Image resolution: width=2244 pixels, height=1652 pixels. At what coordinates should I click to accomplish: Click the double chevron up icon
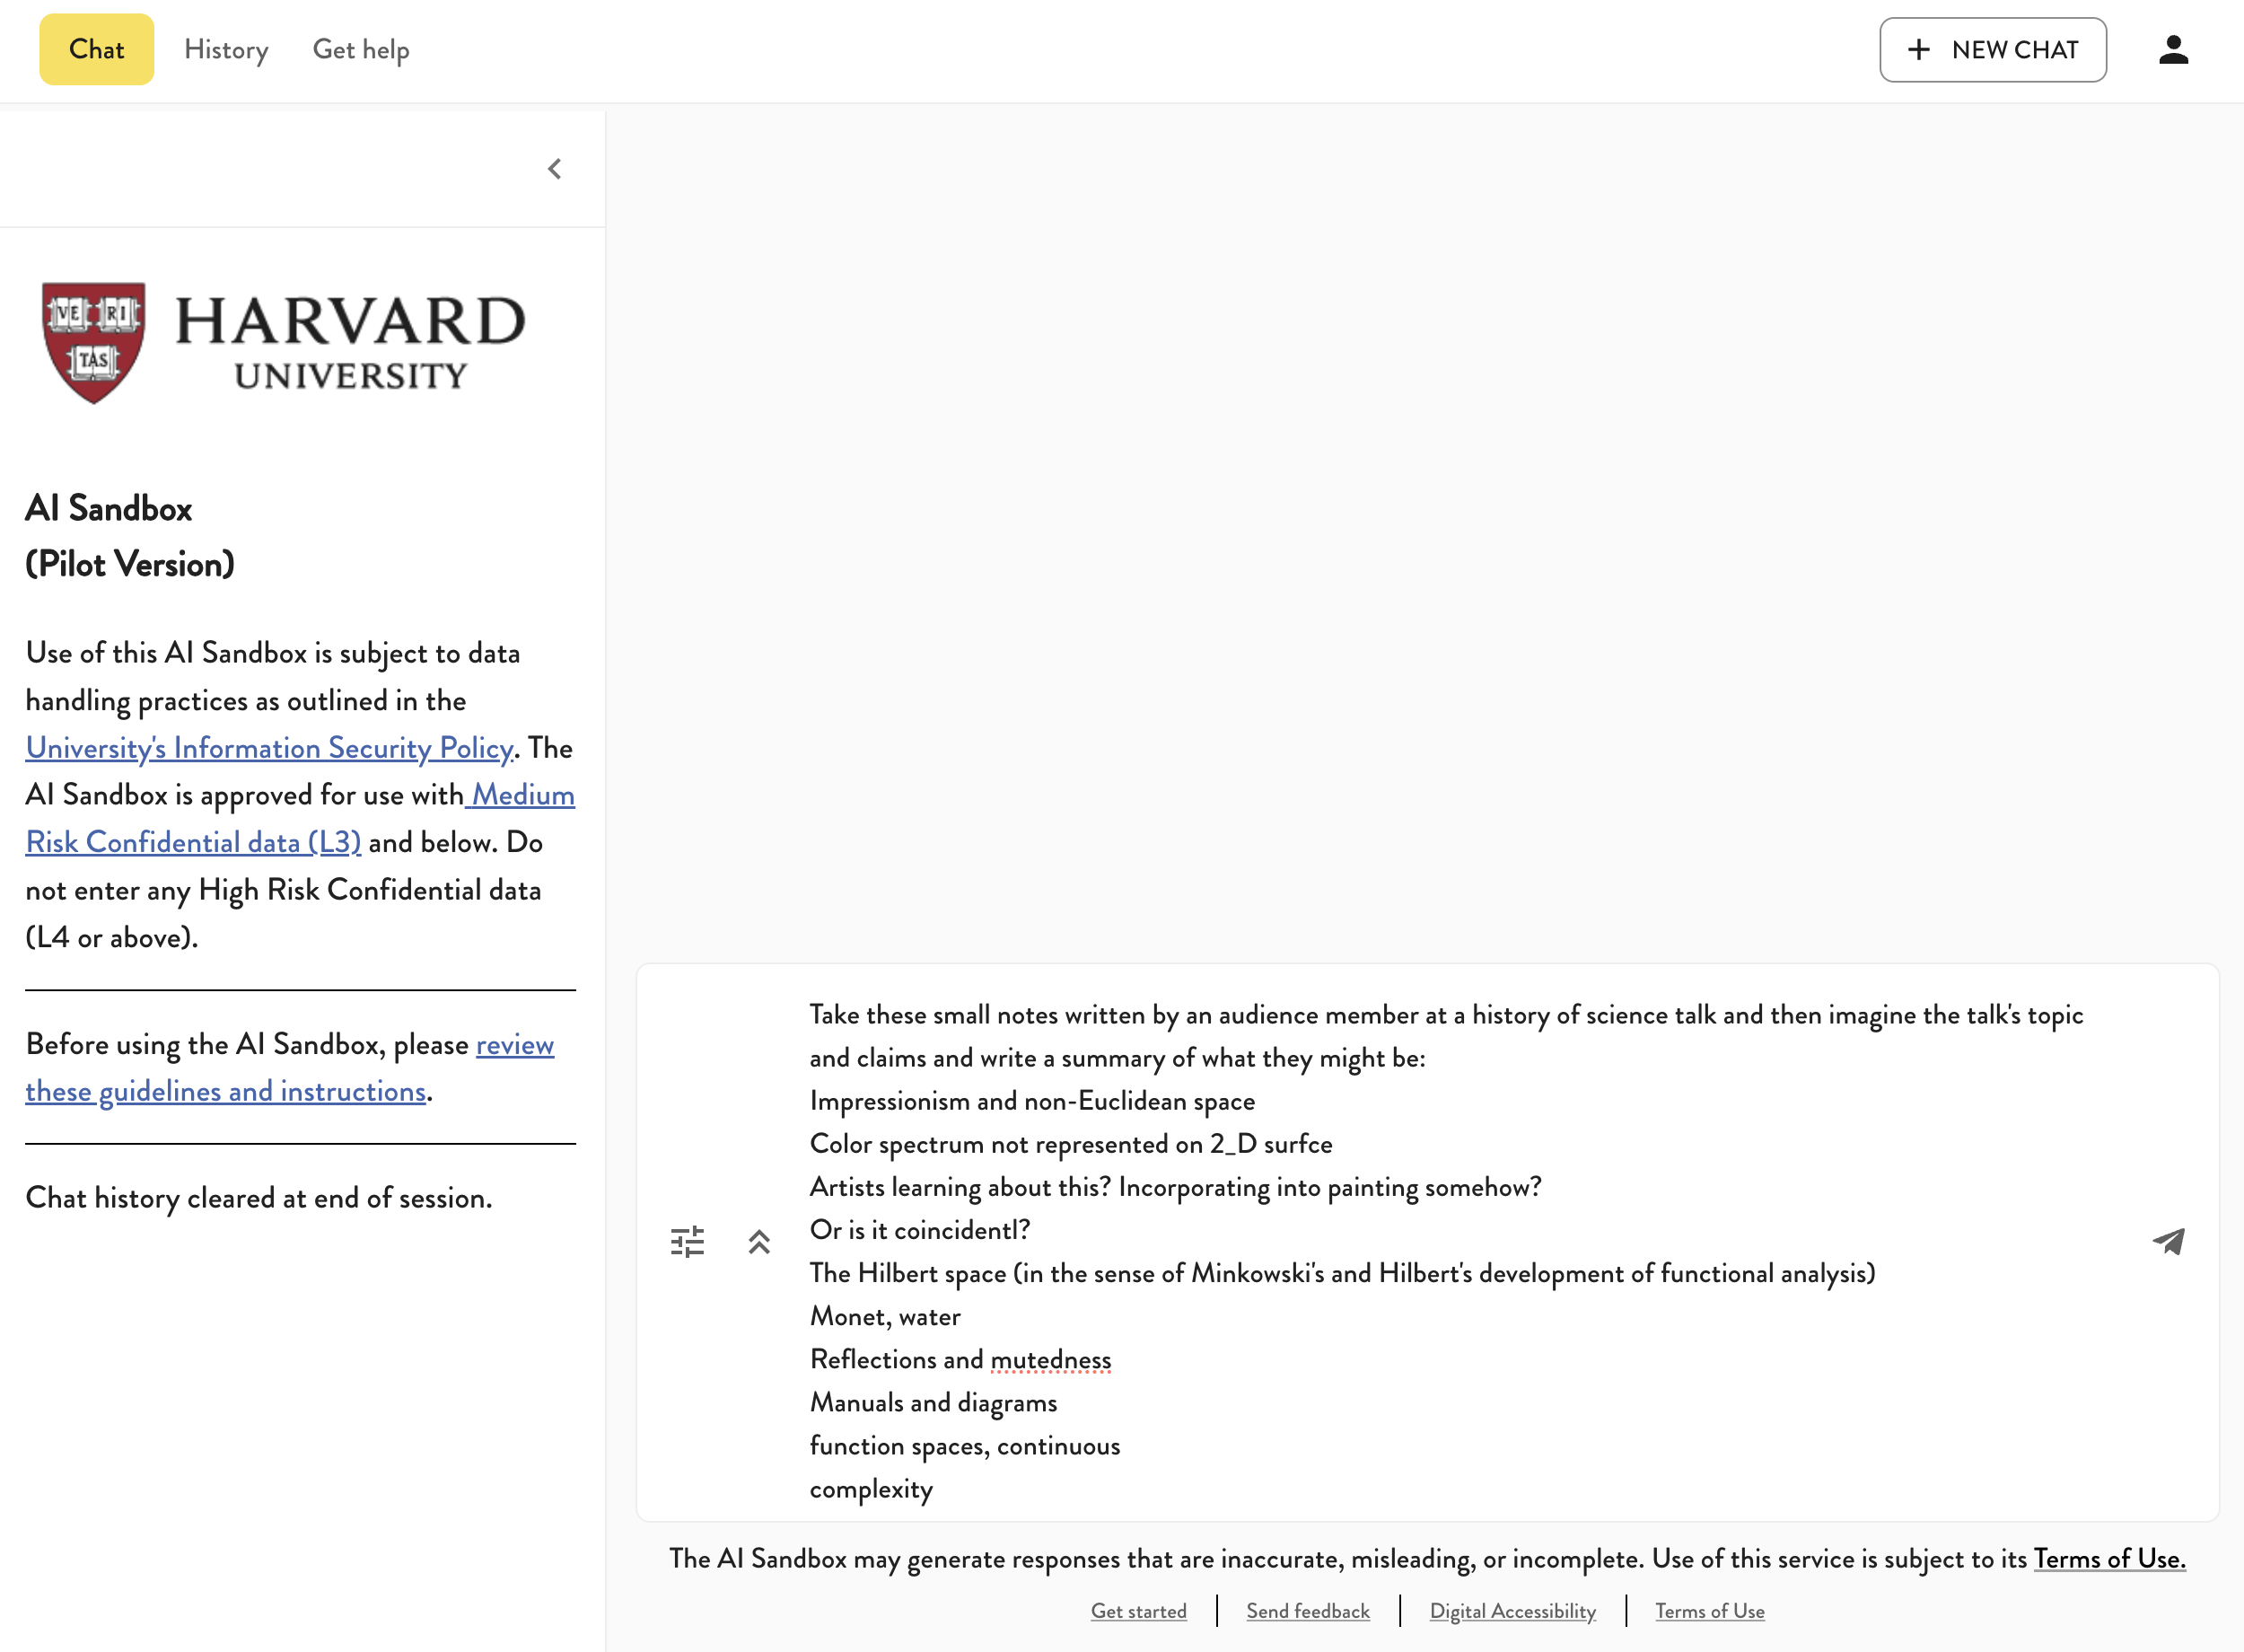pos(758,1242)
